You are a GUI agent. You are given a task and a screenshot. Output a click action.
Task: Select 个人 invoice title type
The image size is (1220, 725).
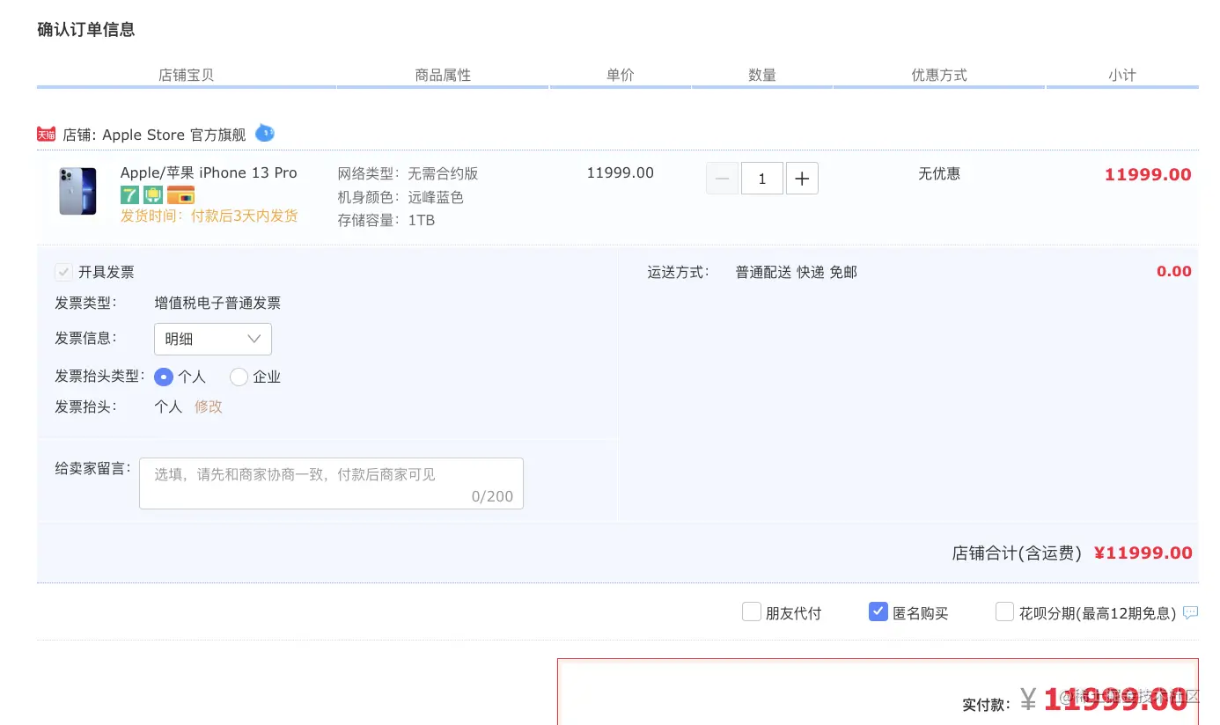coord(164,377)
